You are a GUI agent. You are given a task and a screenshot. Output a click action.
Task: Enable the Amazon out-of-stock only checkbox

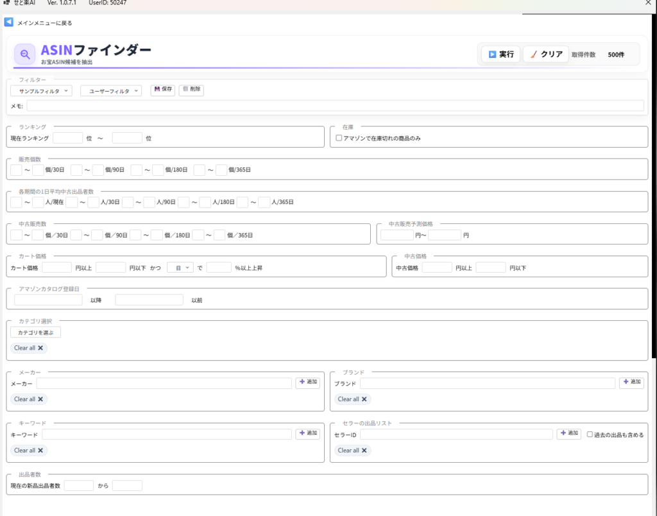click(339, 138)
